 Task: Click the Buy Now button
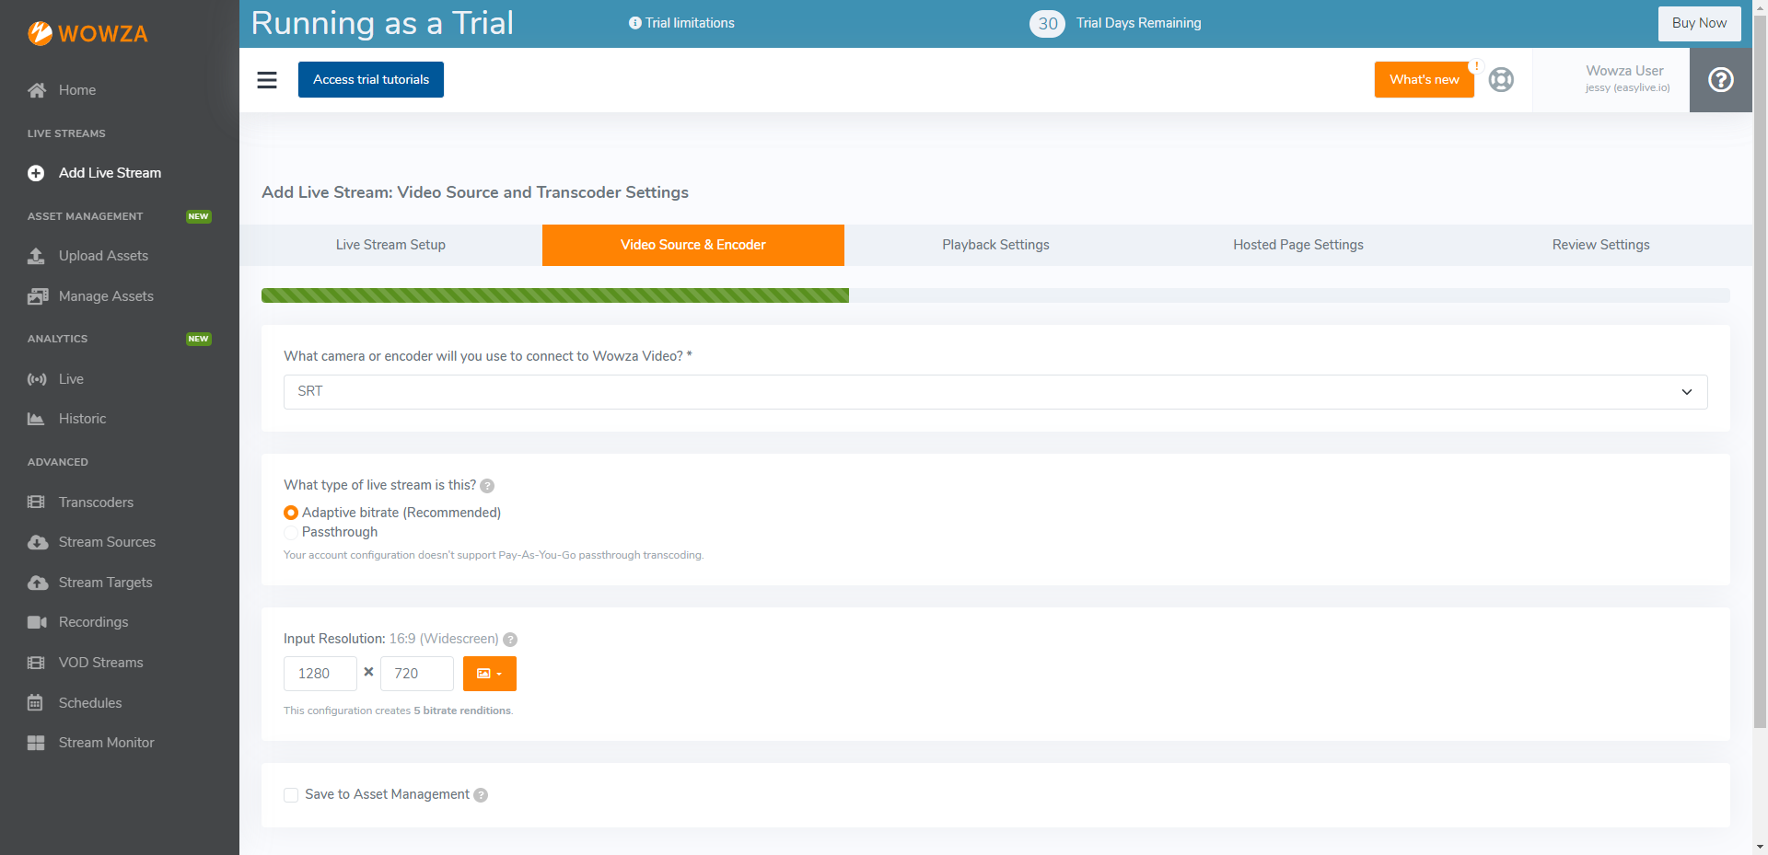pyautogui.click(x=1699, y=23)
